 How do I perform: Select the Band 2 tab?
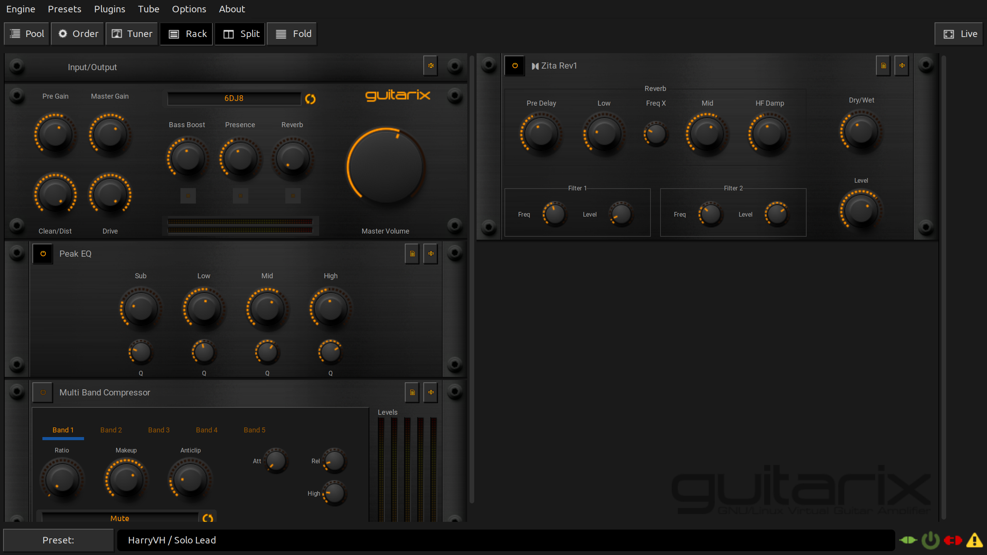[111, 430]
